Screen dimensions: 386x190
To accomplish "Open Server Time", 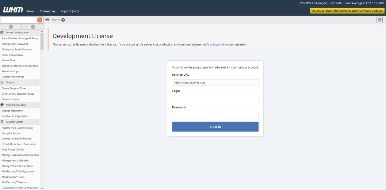I will (9, 60).
